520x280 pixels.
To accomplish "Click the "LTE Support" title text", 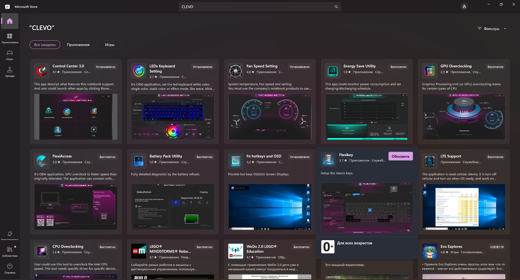I will point(451,156).
